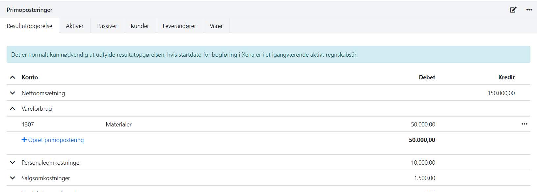Switch to the Aktiver tab
The width and height of the screenshot is (537, 192).
click(74, 26)
